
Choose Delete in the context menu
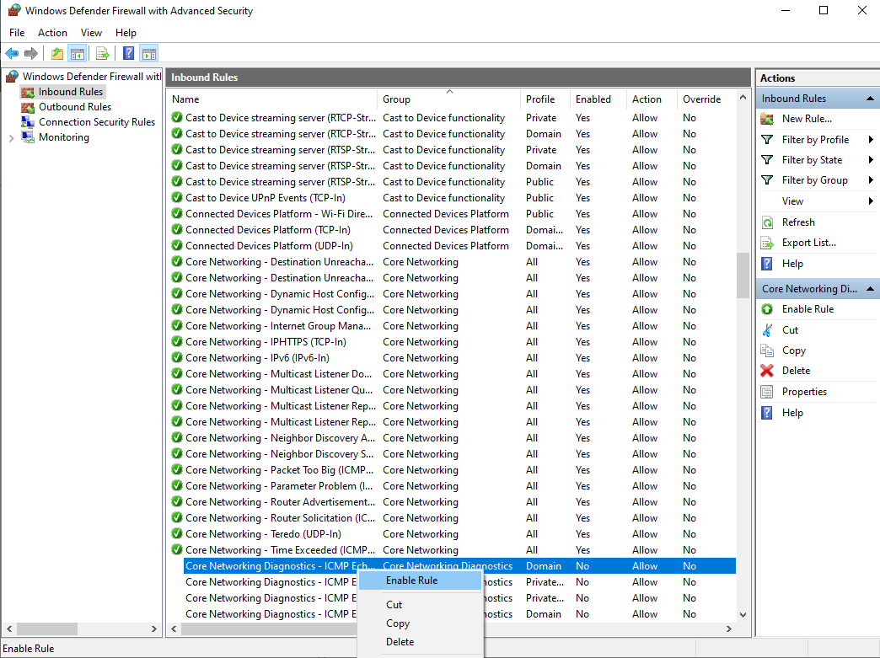419,642
